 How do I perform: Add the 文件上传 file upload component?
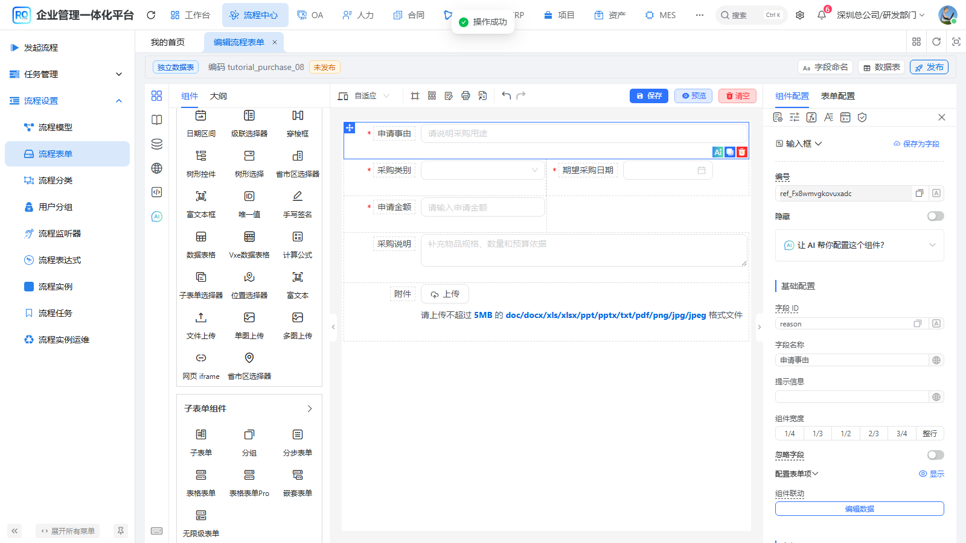tap(201, 325)
